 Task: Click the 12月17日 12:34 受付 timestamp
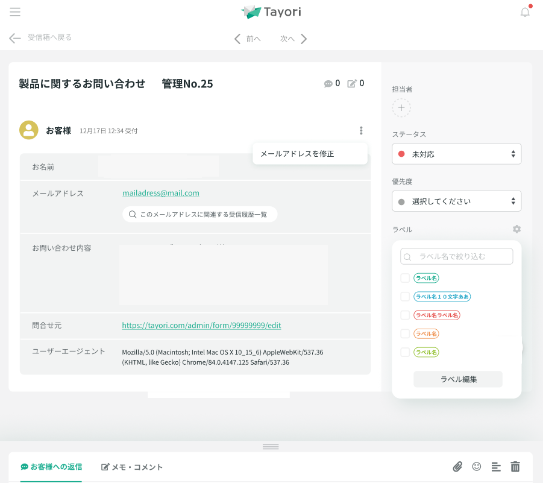[x=108, y=131]
